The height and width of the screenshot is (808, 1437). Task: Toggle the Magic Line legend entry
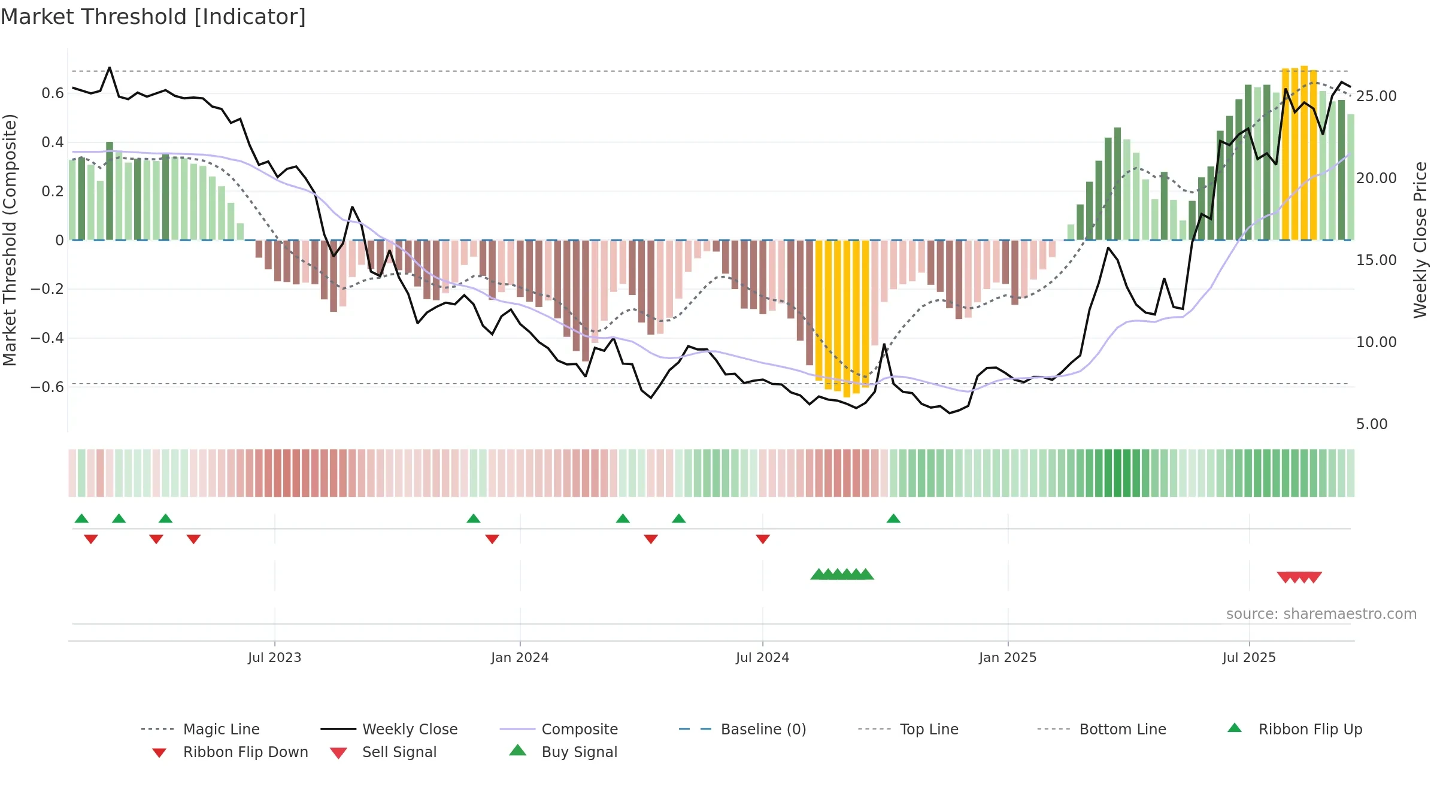coord(201,729)
